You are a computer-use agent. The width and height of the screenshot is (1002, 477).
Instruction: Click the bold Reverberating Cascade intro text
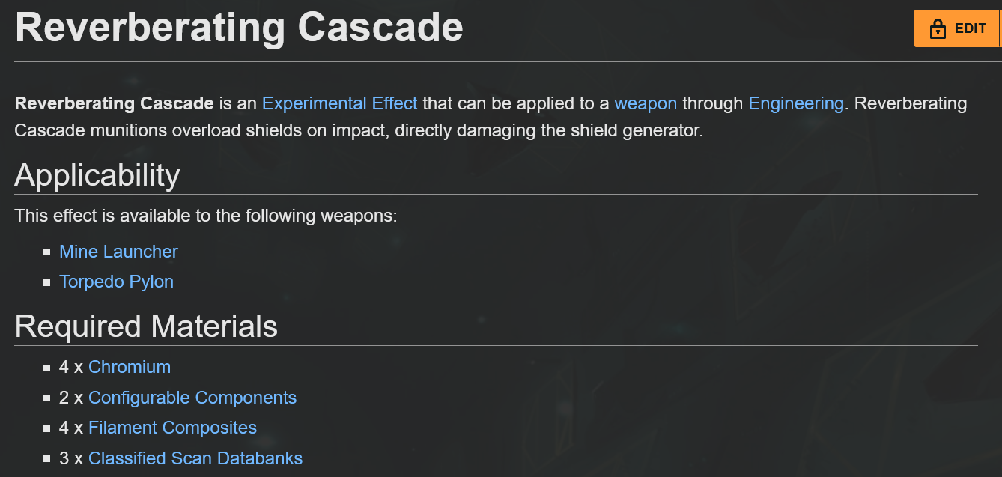115,103
